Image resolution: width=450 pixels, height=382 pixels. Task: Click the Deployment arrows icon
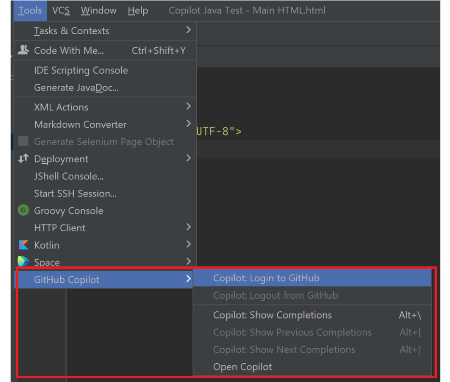coord(23,158)
